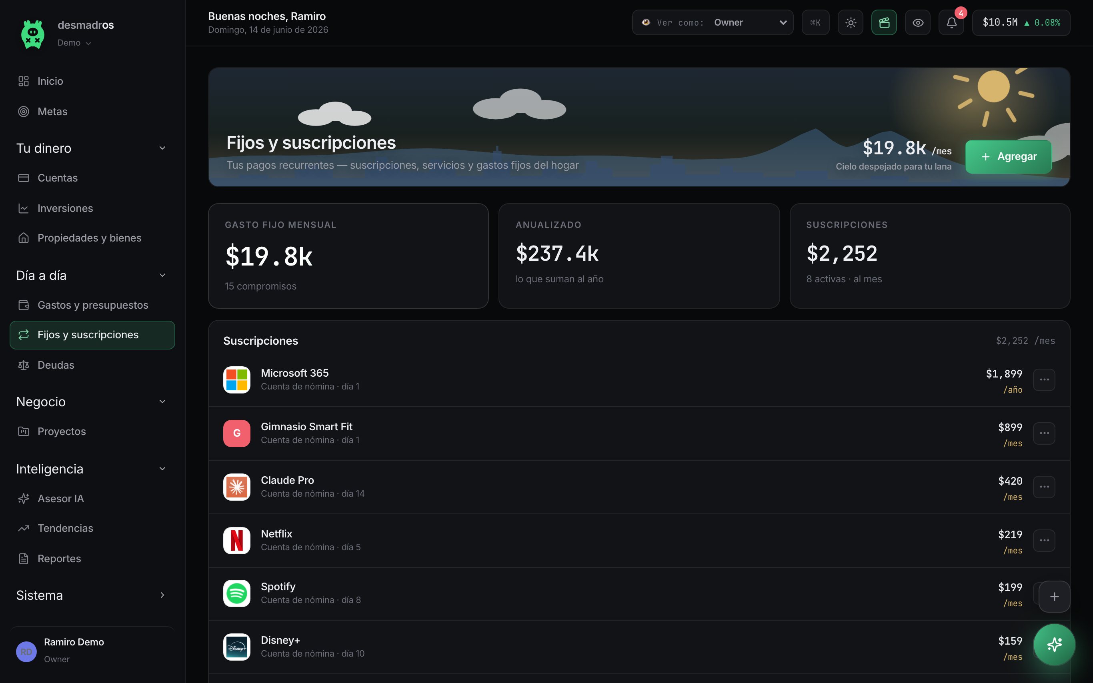Open Proyectos from sidebar

point(92,431)
